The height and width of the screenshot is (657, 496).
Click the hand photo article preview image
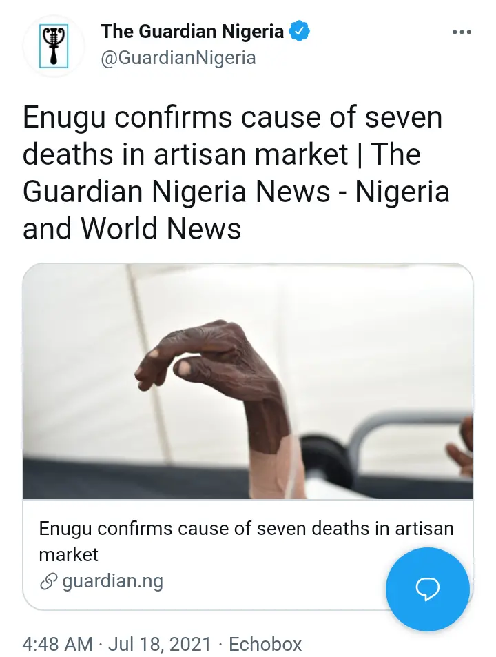[x=248, y=381]
